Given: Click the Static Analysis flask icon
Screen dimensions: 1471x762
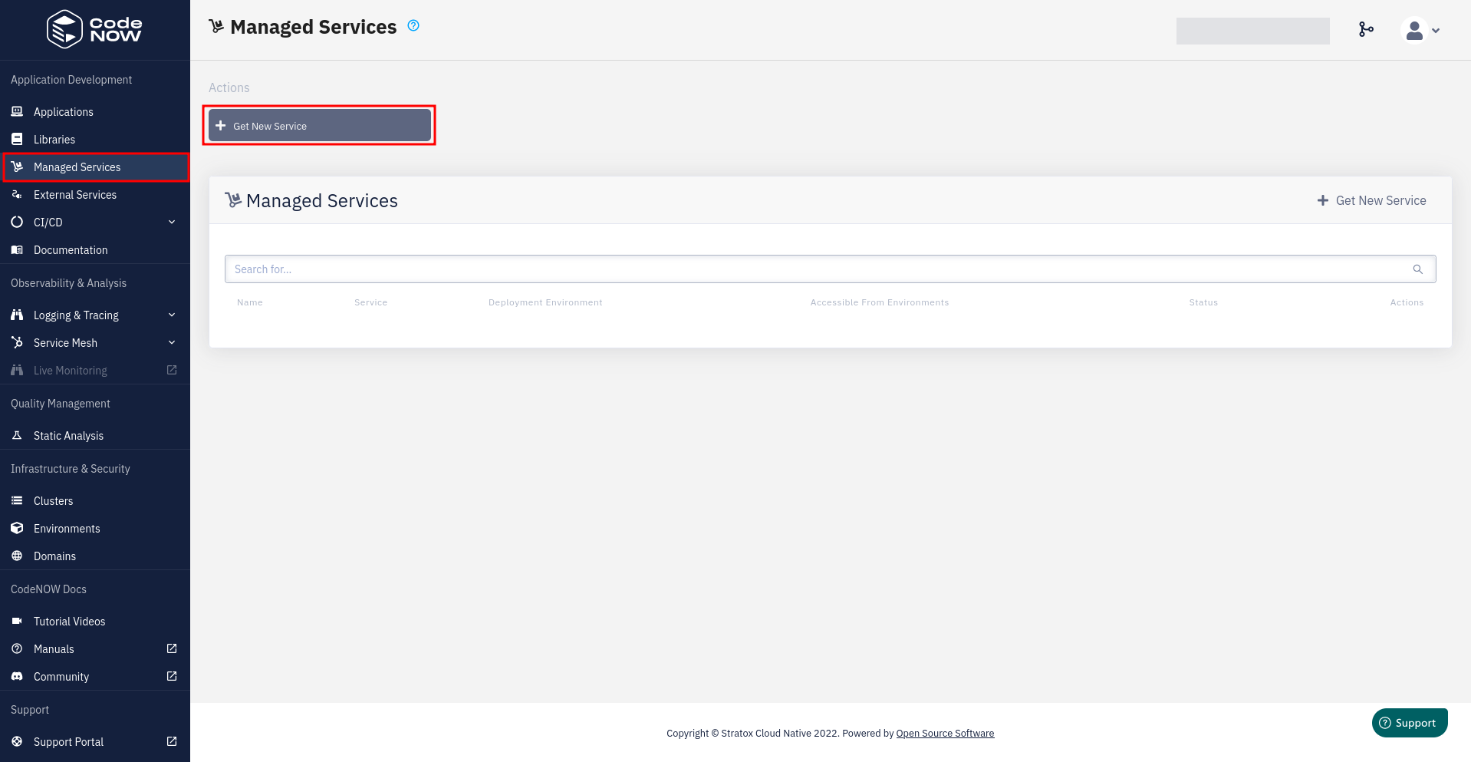Looking at the screenshot, I should 17,435.
